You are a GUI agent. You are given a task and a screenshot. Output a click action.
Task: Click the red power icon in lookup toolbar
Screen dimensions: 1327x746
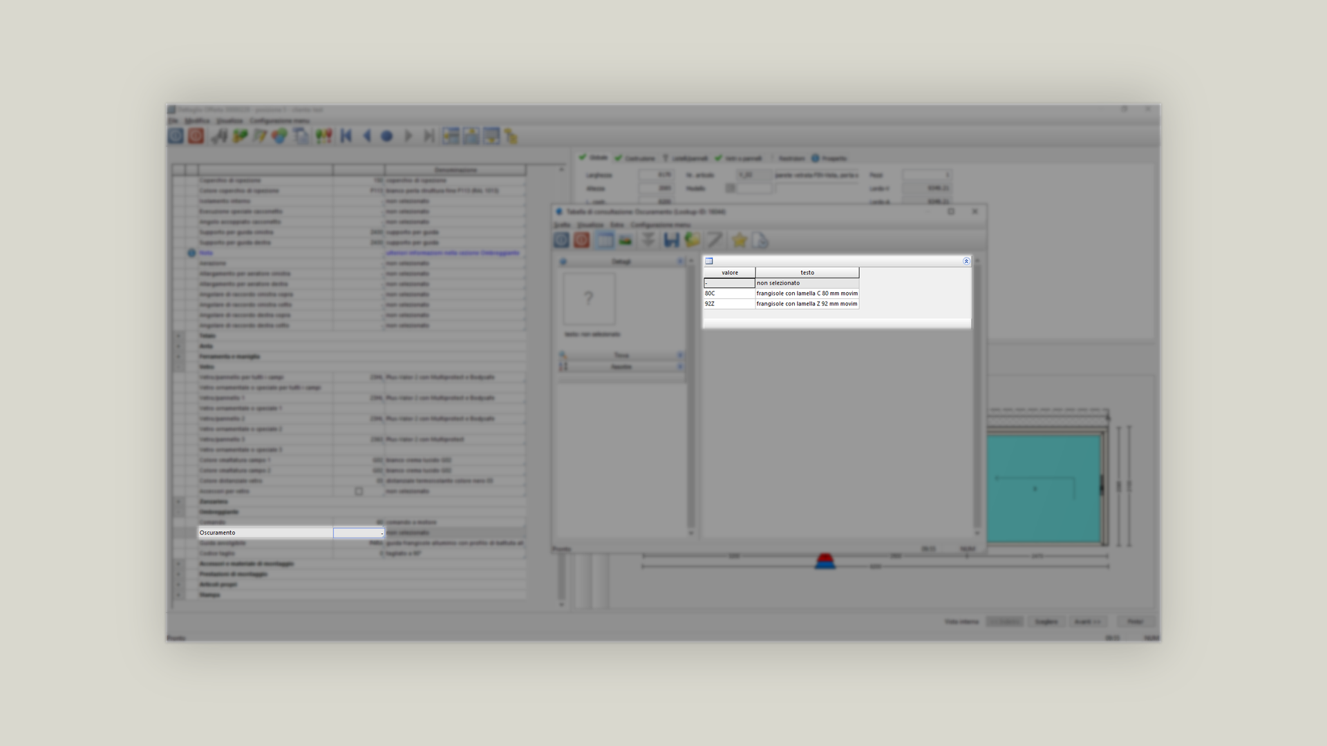click(x=581, y=240)
